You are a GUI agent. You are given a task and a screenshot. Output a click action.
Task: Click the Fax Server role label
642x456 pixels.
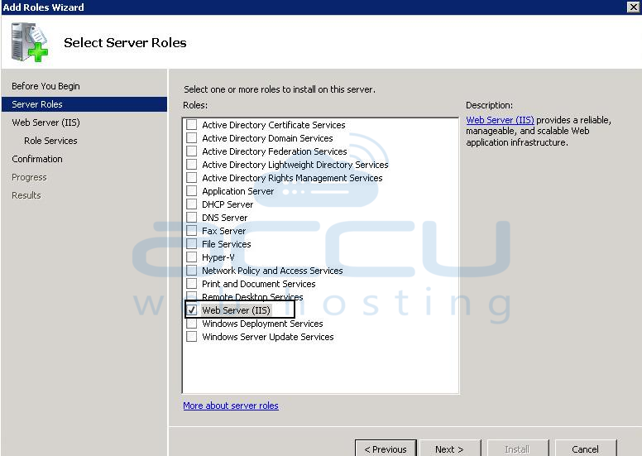(224, 231)
